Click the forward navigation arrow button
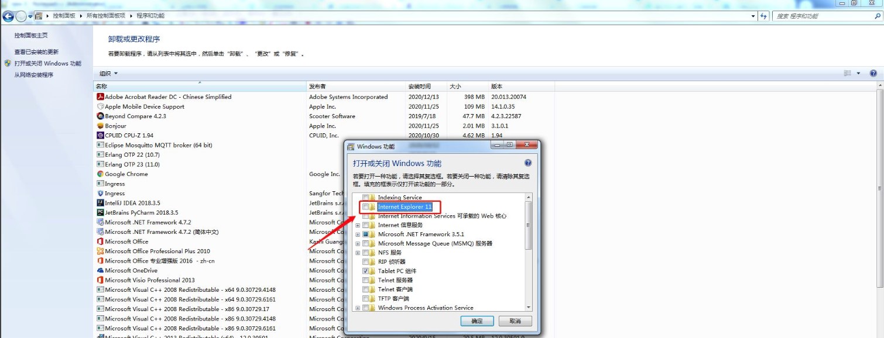Viewport: 884px width, 338px height. [x=21, y=16]
